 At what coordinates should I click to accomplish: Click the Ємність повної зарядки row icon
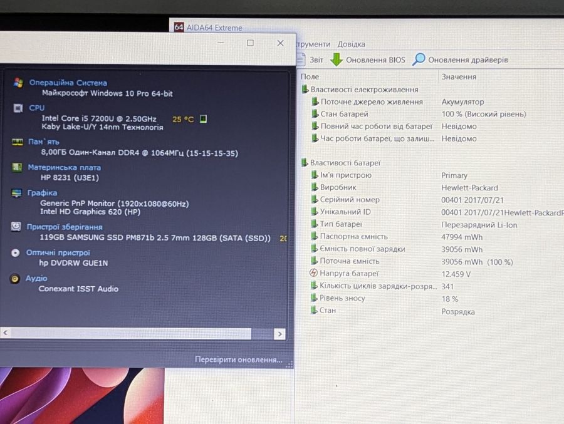pos(315,249)
